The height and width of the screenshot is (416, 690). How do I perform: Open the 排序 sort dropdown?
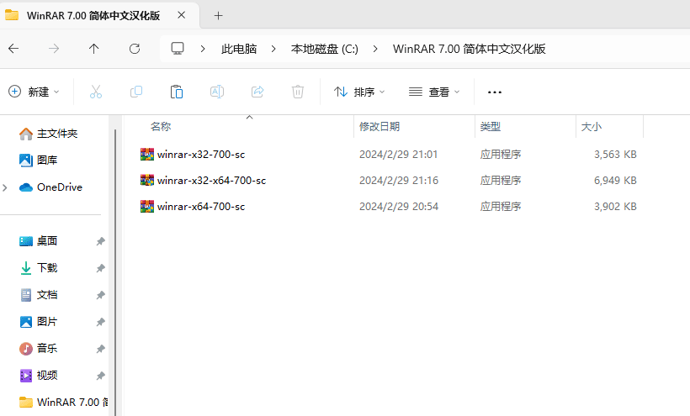point(359,92)
